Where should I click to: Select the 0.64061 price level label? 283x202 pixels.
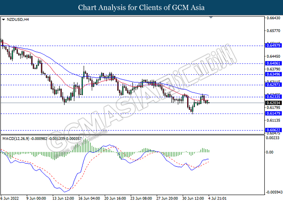273,63
